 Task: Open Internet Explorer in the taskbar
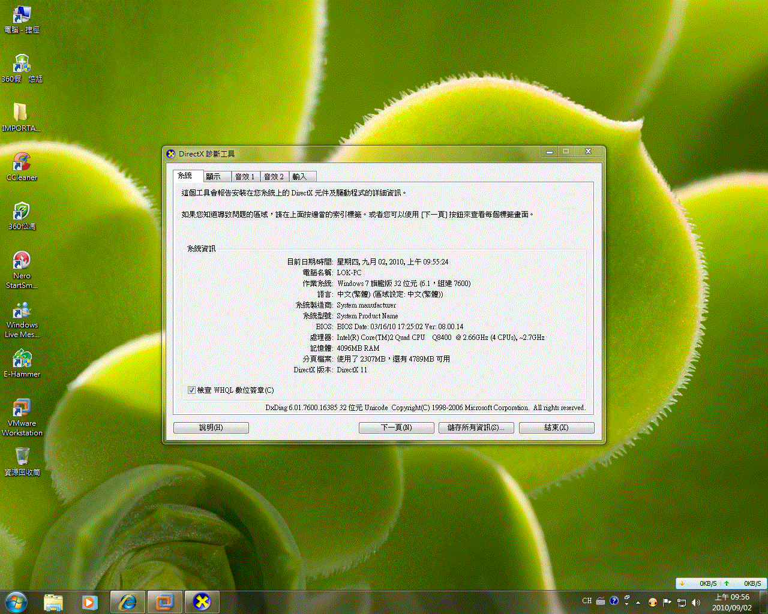click(127, 602)
